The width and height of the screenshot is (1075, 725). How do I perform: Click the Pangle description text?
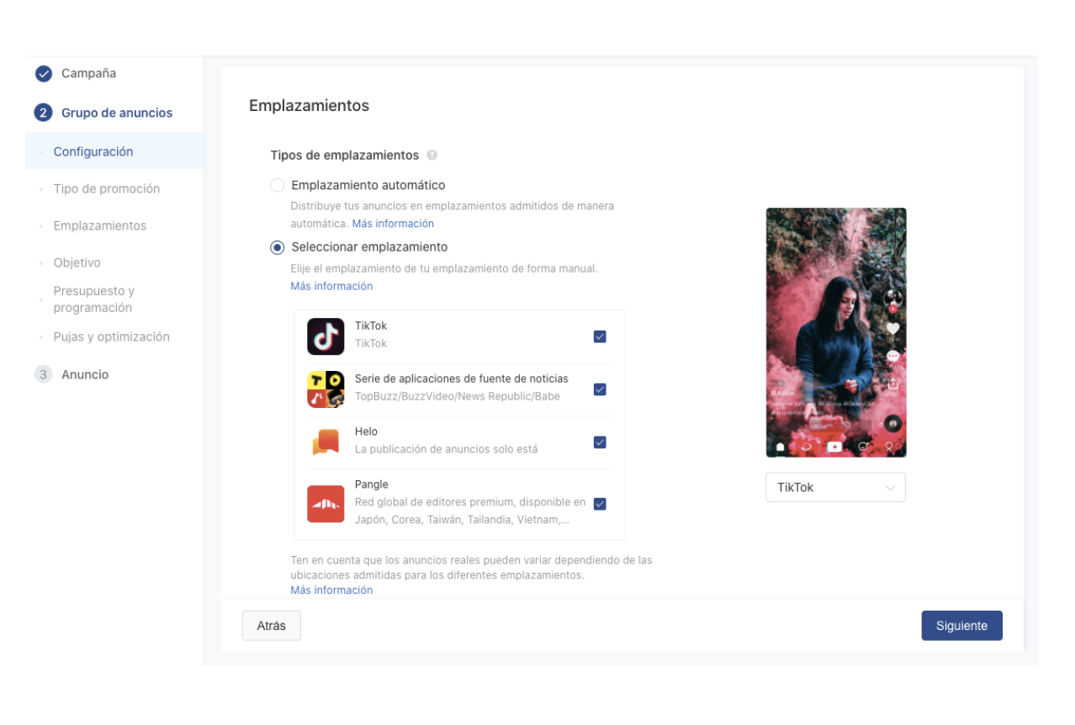tap(470, 511)
